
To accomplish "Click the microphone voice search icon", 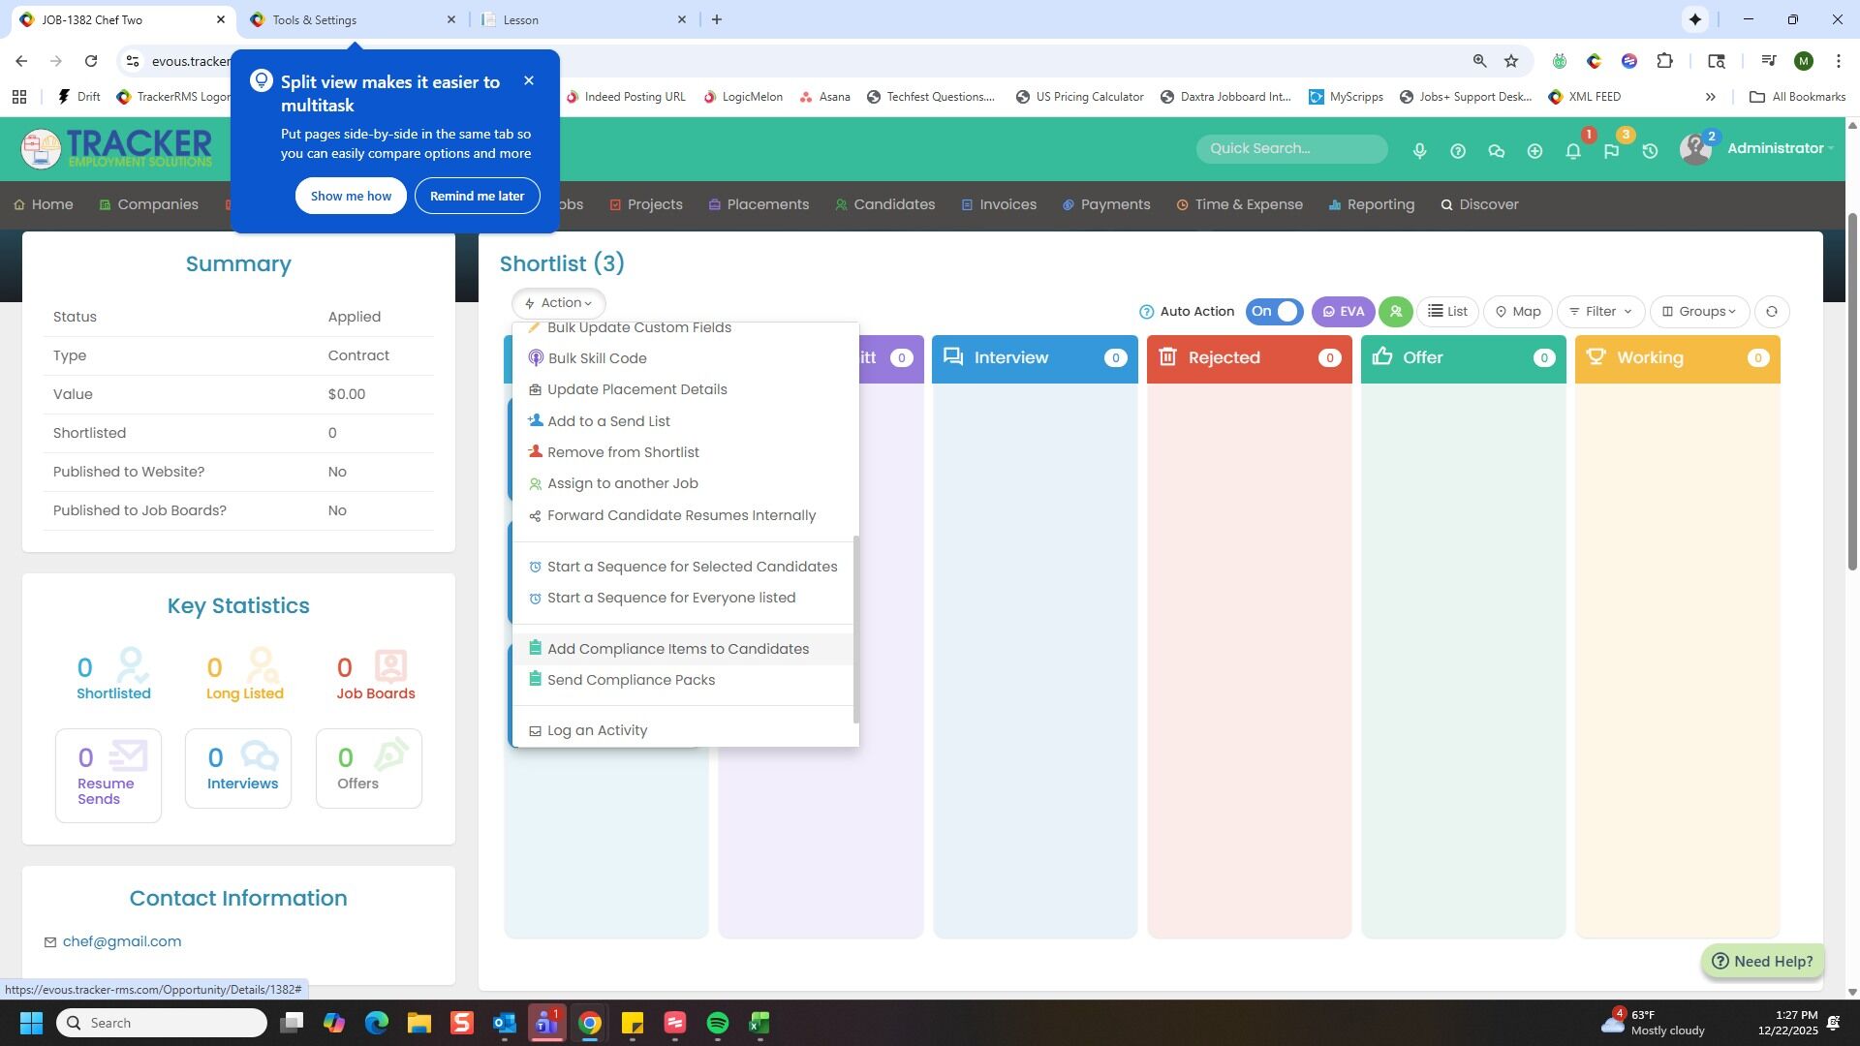I will click(1419, 151).
